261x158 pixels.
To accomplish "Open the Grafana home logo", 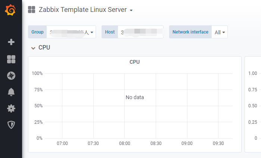I will click(x=10, y=10).
